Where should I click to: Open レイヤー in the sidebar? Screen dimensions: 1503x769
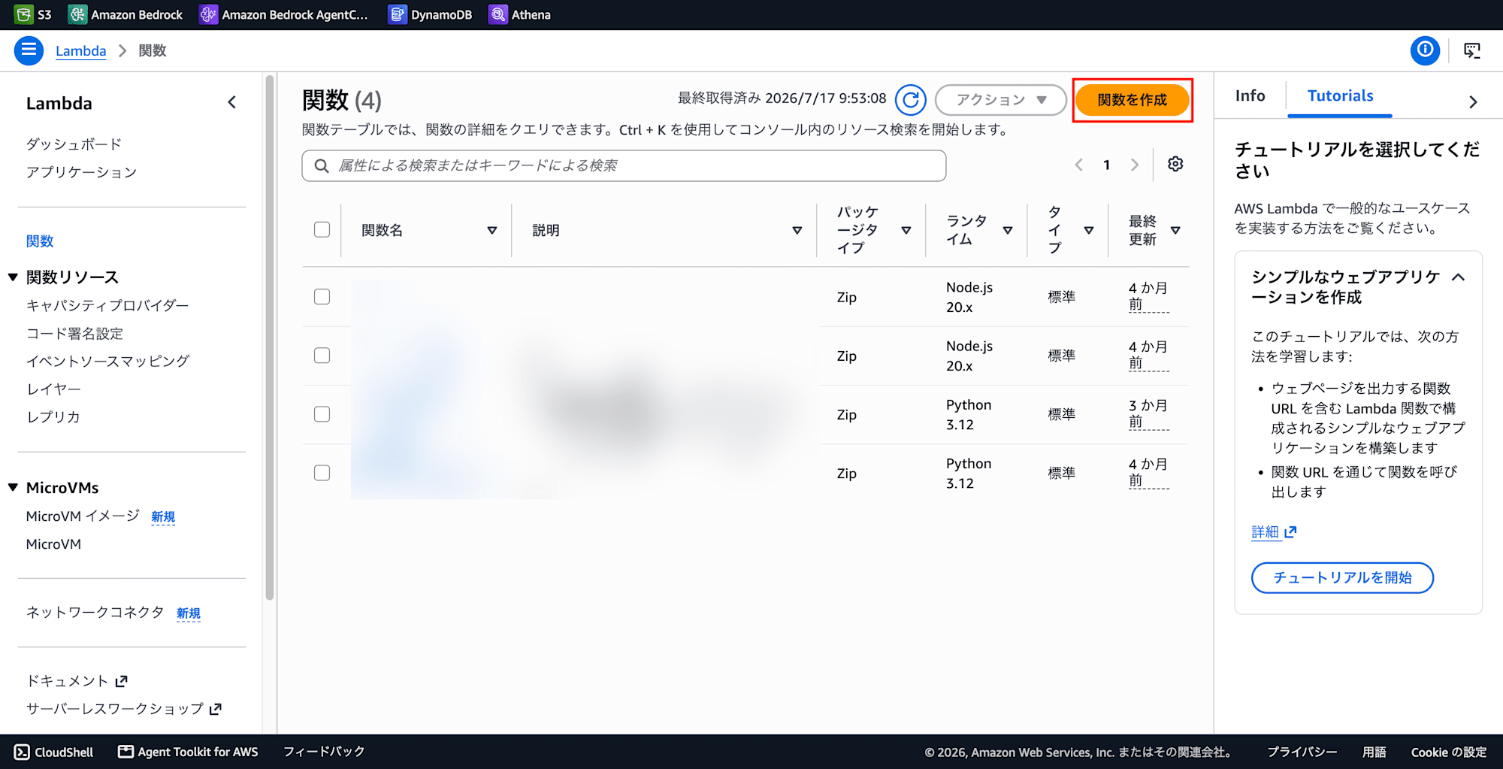[53, 389]
